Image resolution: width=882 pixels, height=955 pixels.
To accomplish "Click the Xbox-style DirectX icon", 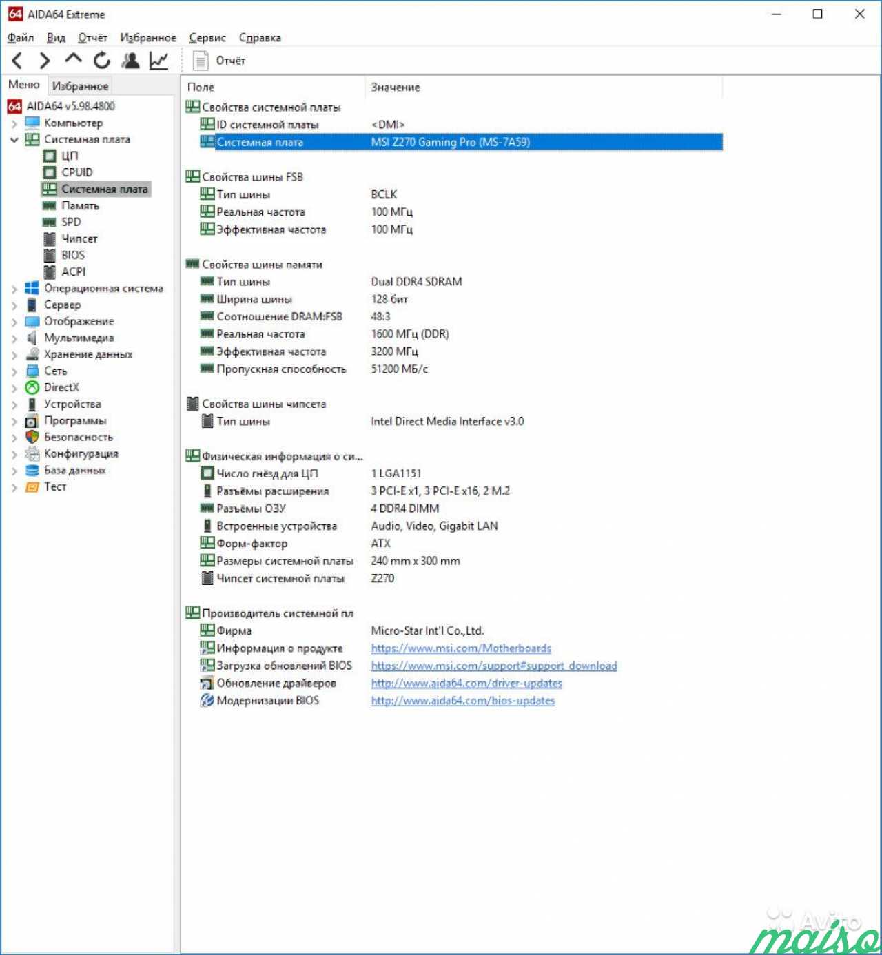I will 32,387.
